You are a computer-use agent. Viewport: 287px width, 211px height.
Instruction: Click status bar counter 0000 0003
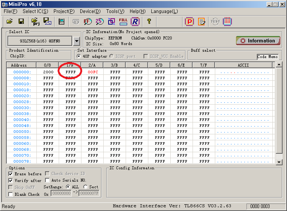[260, 206]
